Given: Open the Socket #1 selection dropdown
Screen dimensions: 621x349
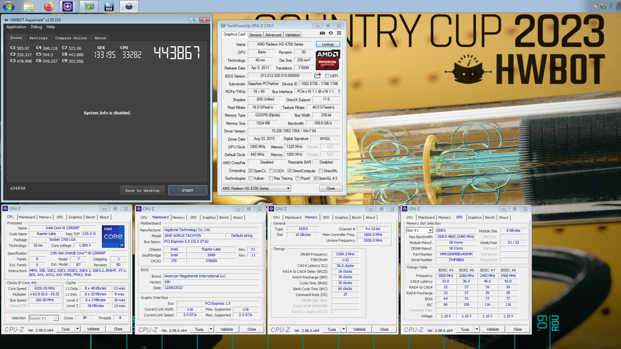Looking at the screenshot, I should click(44, 318).
